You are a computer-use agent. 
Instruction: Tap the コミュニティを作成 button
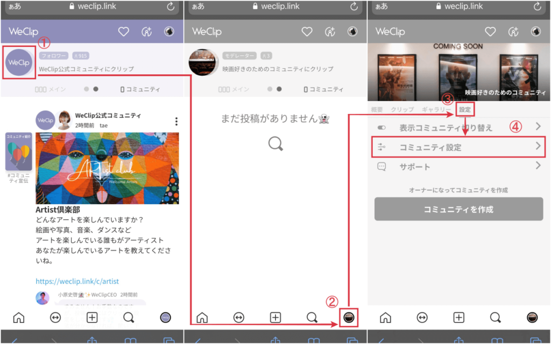pyautogui.click(x=458, y=209)
